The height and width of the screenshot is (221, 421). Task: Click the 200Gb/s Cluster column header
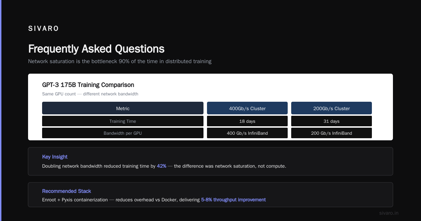click(x=332, y=108)
